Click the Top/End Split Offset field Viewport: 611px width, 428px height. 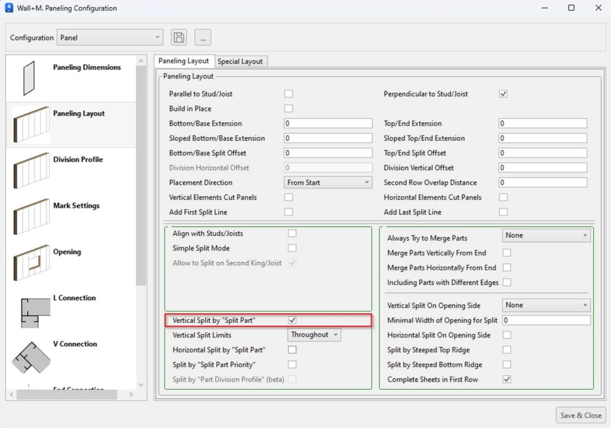point(543,153)
